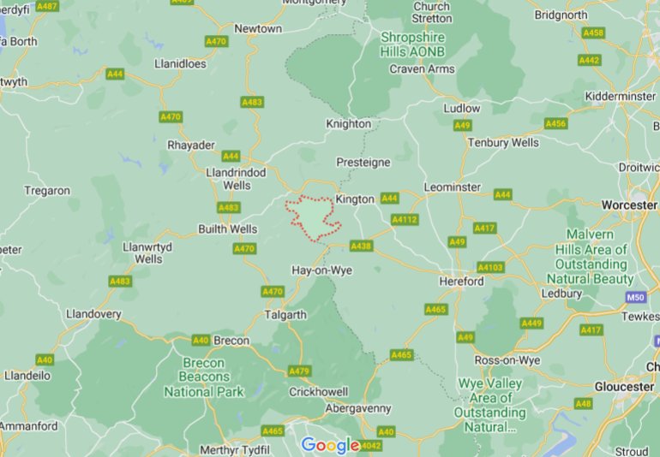
Task: Click the Shropshire Hills AONB label
Action: [x=412, y=45]
